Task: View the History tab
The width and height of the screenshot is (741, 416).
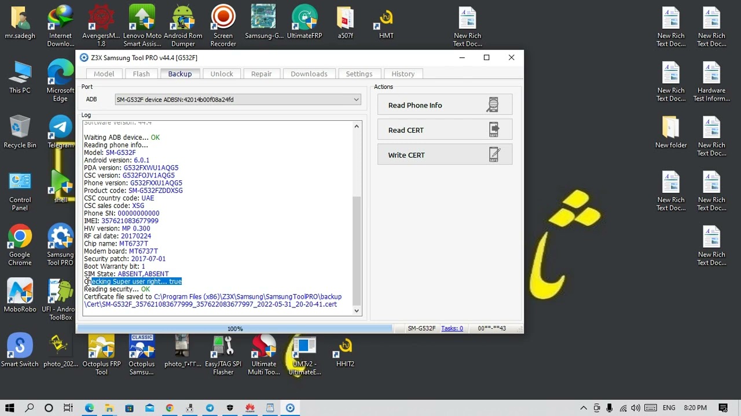Action: pyautogui.click(x=403, y=74)
